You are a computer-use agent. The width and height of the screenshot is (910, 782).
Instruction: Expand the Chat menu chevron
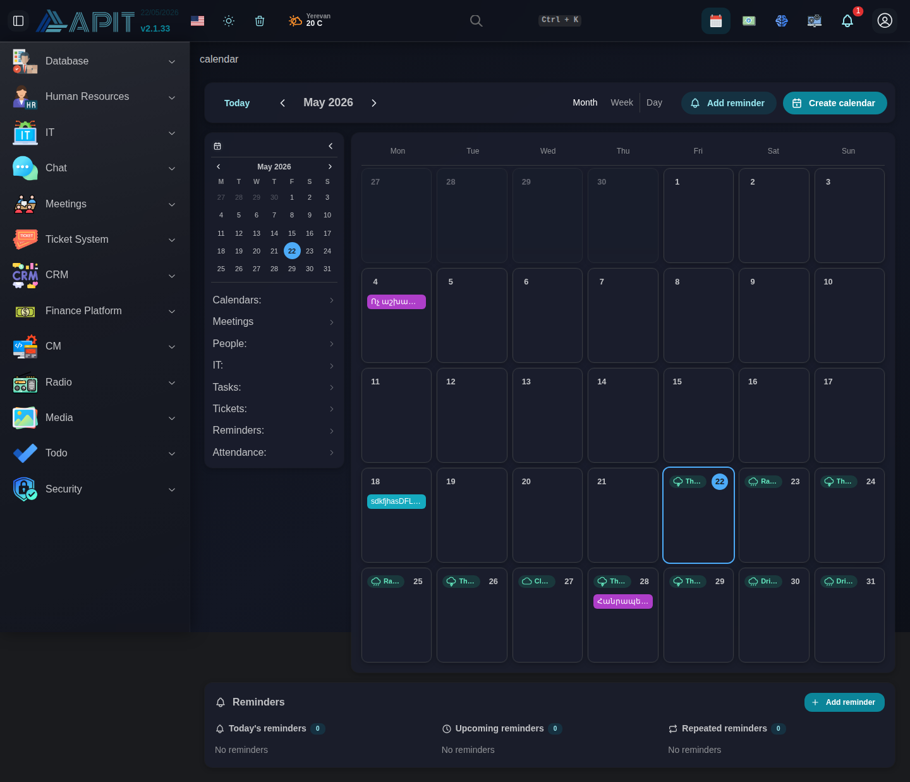pyautogui.click(x=172, y=168)
